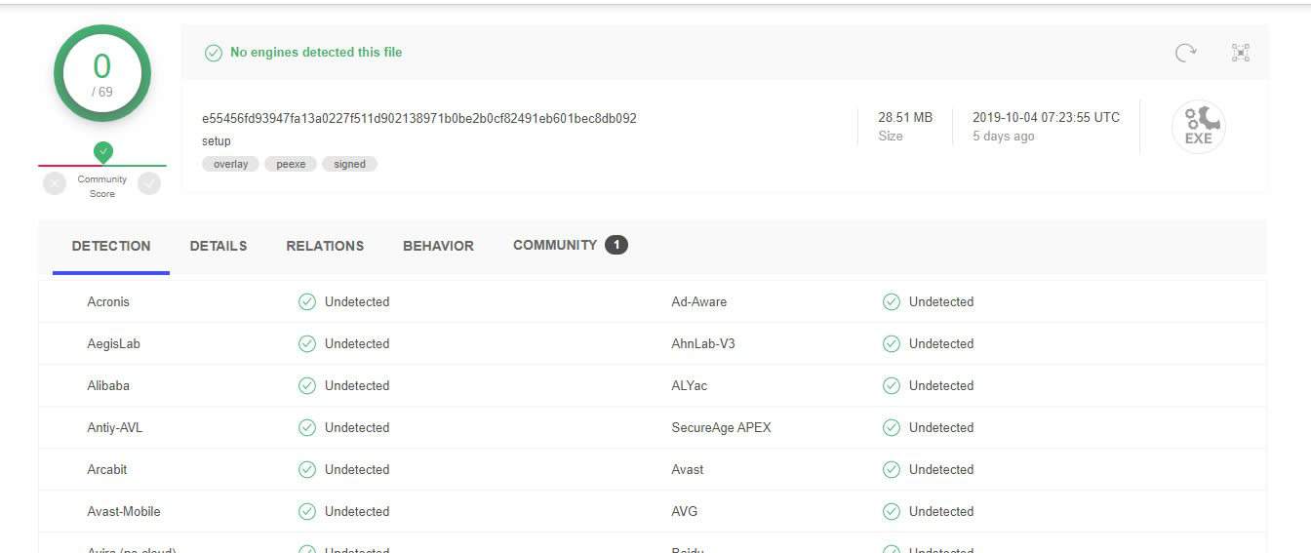Click the '5 days ago' text
The height and width of the screenshot is (553, 1311).
click(x=1004, y=137)
